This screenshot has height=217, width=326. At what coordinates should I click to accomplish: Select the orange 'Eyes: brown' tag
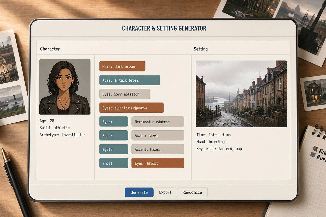158,163
